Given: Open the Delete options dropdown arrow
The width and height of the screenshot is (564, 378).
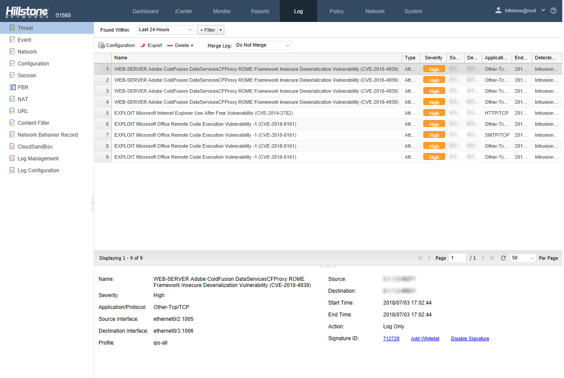Looking at the screenshot, I should point(192,46).
